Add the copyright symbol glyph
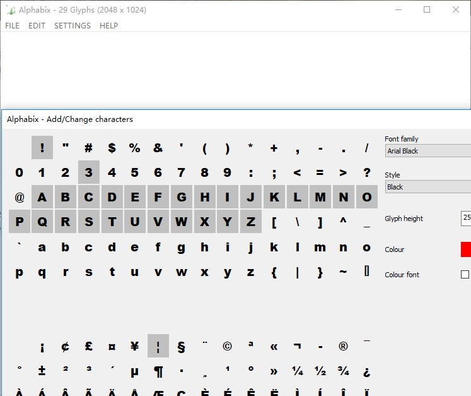 (227, 346)
